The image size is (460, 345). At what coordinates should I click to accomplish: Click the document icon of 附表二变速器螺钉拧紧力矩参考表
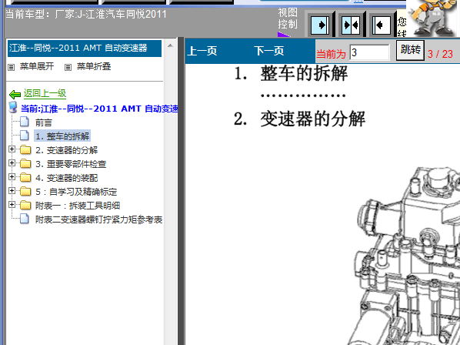[x=25, y=219]
